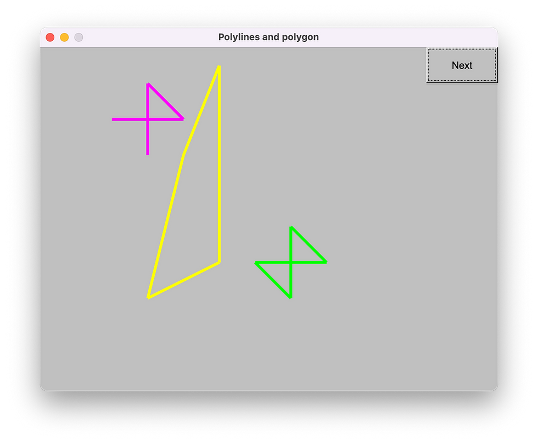This screenshot has width=538, height=444.
Task: Click the disabled gray zoom button
Action: point(79,37)
